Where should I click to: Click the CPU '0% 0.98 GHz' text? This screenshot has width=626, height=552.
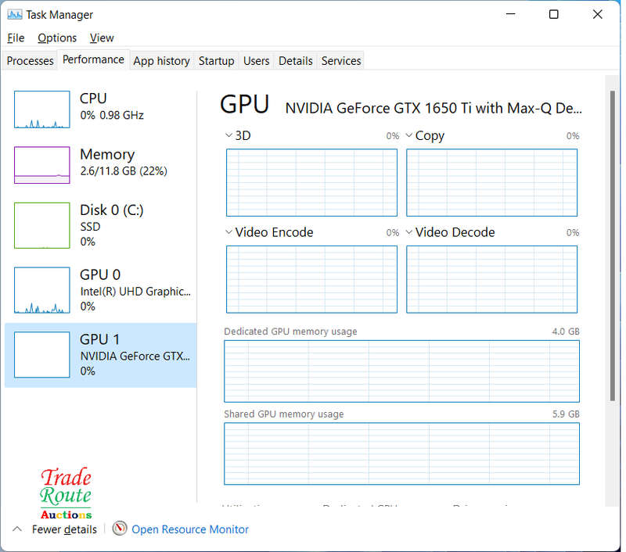click(x=112, y=115)
